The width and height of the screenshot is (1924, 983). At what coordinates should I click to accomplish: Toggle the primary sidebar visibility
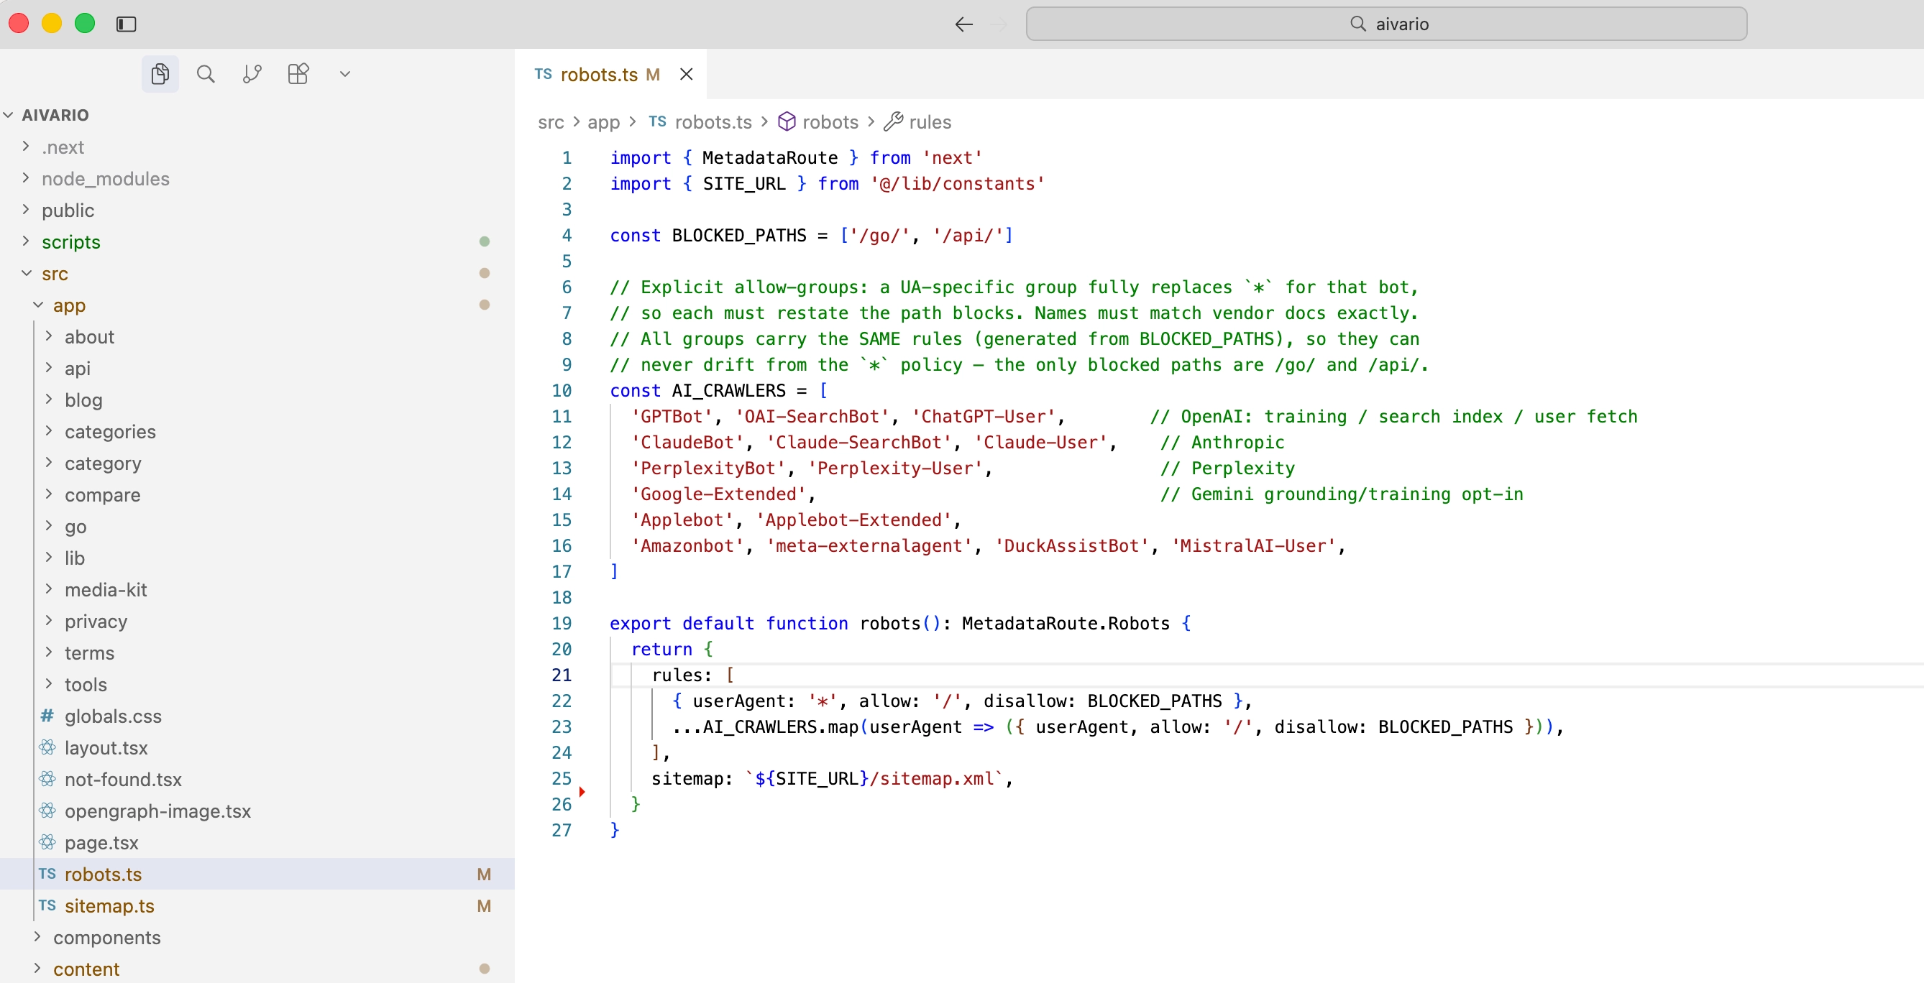click(x=127, y=24)
